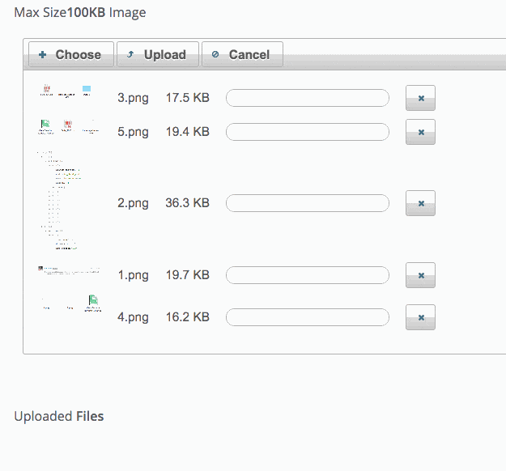Click the progress bar for 4.png
506x471 pixels.
click(308, 317)
